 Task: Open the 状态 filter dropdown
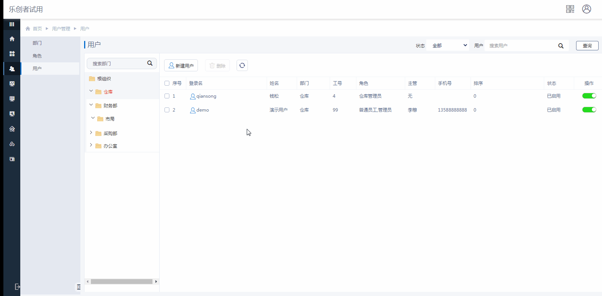pyautogui.click(x=448, y=45)
